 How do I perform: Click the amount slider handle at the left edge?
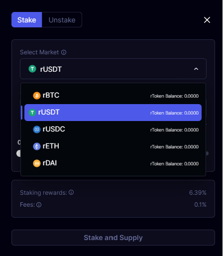click(x=18, y=153)
